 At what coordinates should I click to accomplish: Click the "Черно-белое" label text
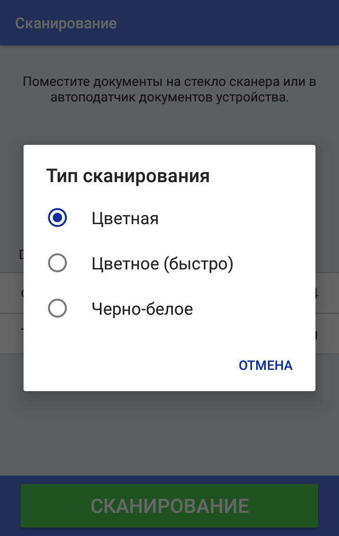click(142, 310)
